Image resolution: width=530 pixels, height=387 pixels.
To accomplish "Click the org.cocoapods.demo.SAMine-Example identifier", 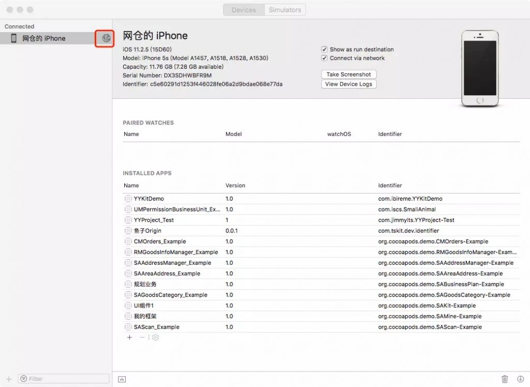I will coord(430,316).
